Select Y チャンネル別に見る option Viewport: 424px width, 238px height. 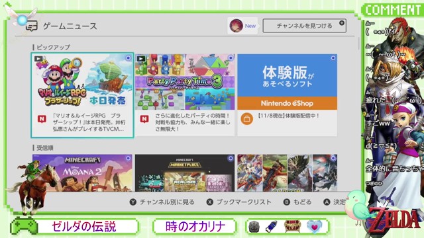(162, 202)
